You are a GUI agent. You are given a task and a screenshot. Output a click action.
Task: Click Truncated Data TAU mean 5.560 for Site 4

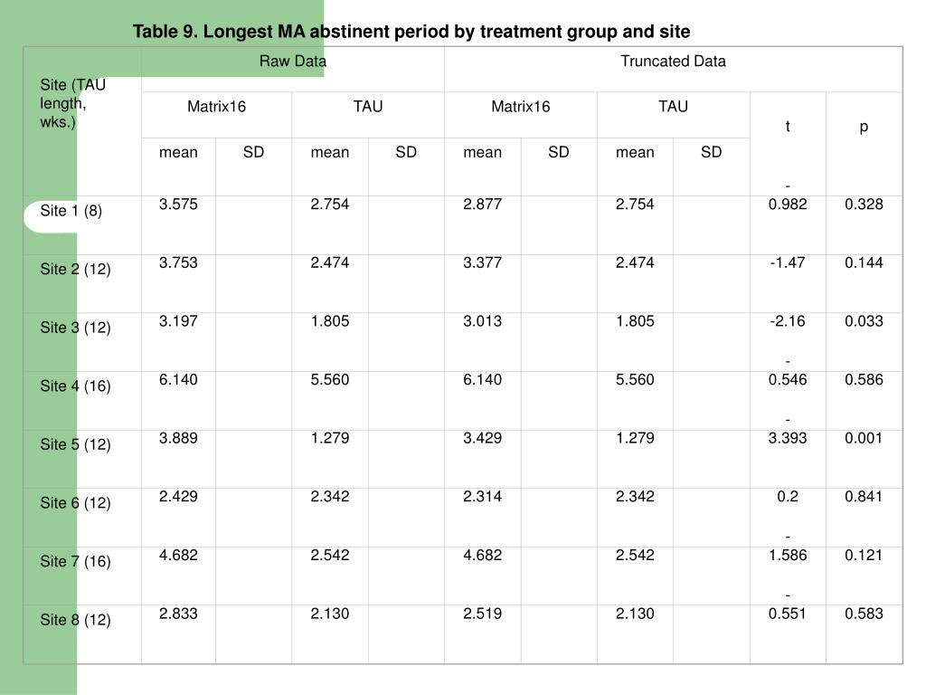(x=636, y=379)
